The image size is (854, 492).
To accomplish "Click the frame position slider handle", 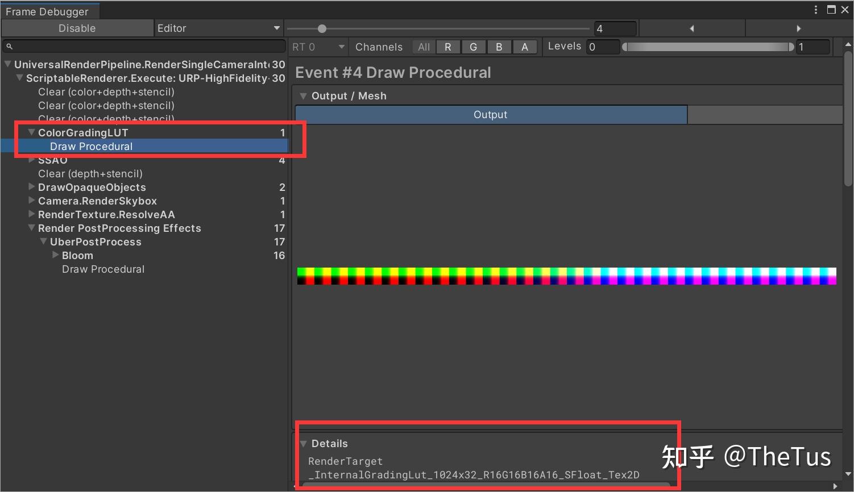I will tap(322, 28).
